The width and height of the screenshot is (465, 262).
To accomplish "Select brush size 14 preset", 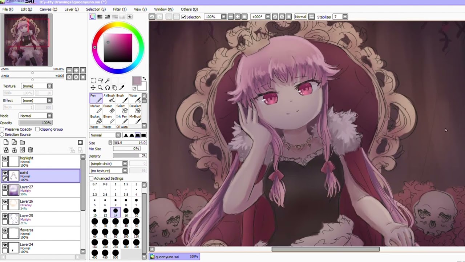I will coord(116,213).
